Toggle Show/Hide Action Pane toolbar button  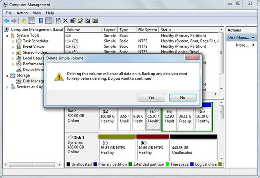click(x=49, y=21)
